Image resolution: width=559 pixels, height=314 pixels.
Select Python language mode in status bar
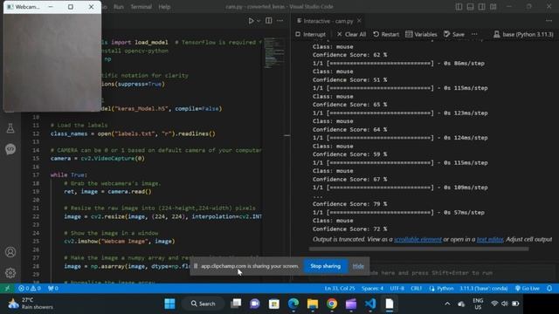click(x=441, y=289)
